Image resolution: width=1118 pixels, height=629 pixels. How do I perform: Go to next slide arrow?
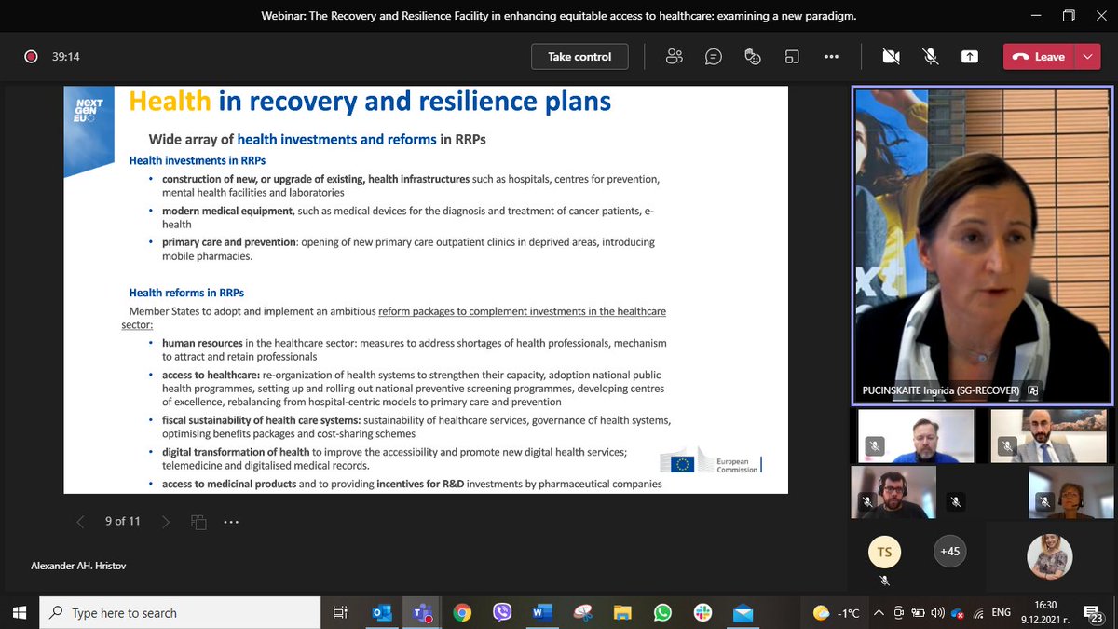pyautogui.click(x=166, y=522)
